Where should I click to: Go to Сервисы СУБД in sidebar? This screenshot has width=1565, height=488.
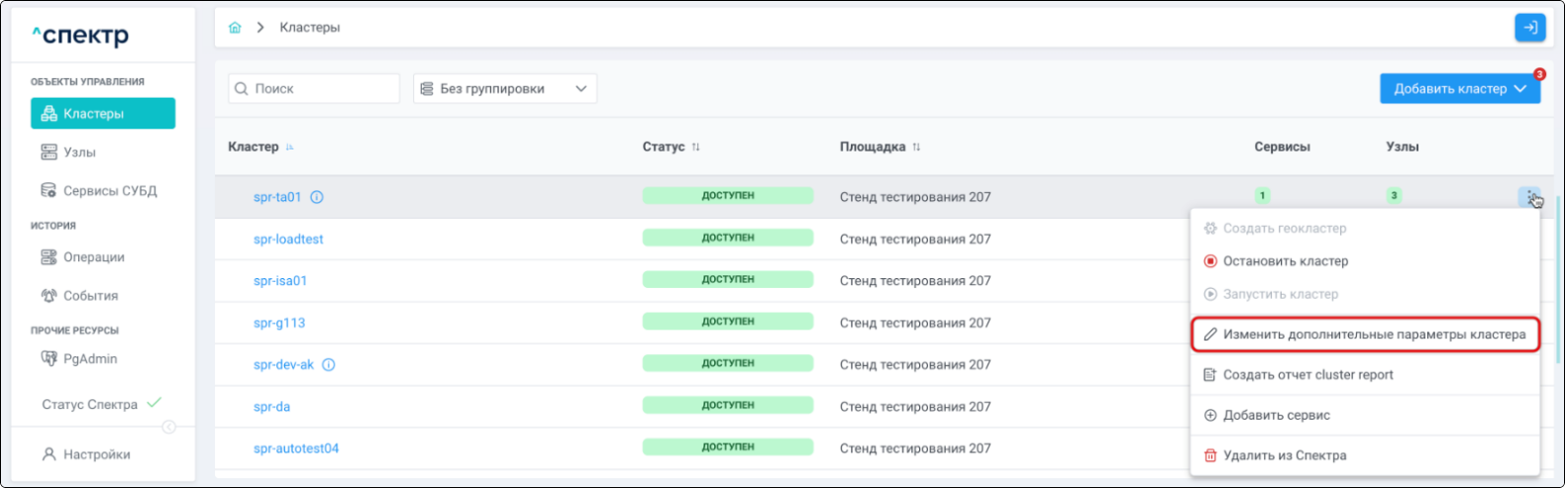(x=109, y=191)
